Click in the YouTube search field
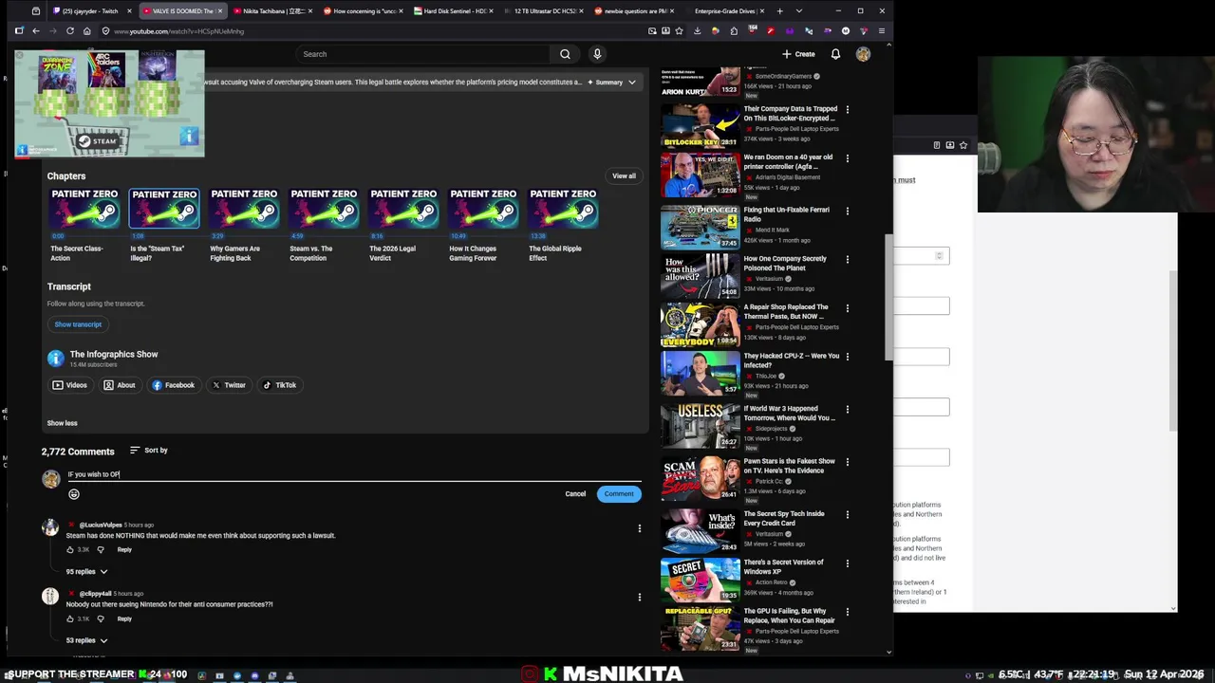1215x683 pixels. [x=422, y=54]
